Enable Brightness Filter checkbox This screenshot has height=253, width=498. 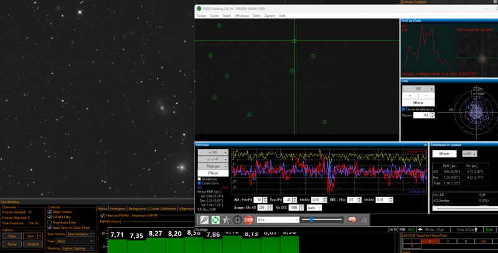point(50,222)
